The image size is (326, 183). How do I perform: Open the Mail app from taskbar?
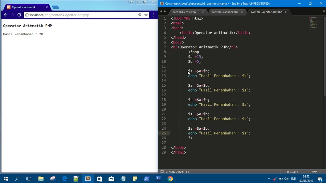point(111,179)
